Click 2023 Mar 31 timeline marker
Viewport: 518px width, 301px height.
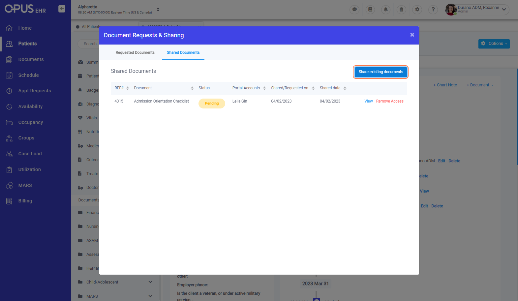pos(315,284)
